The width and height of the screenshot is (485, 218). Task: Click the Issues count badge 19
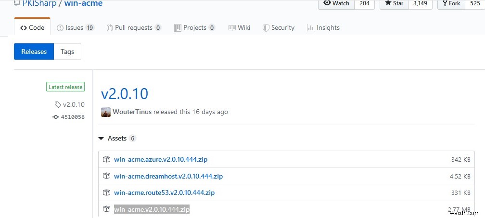[x=89, y=28]
